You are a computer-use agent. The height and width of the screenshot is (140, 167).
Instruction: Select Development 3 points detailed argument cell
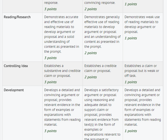click(62, 113)
